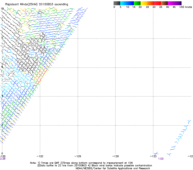193x170 pixels.
Task: Select the '-135' longitude axis label
Action: click(3, 156)
